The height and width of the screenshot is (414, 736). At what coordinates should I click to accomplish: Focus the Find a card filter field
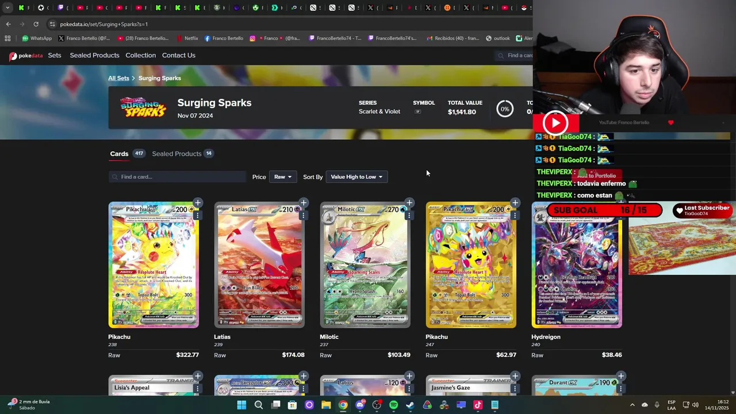[177, 177]
